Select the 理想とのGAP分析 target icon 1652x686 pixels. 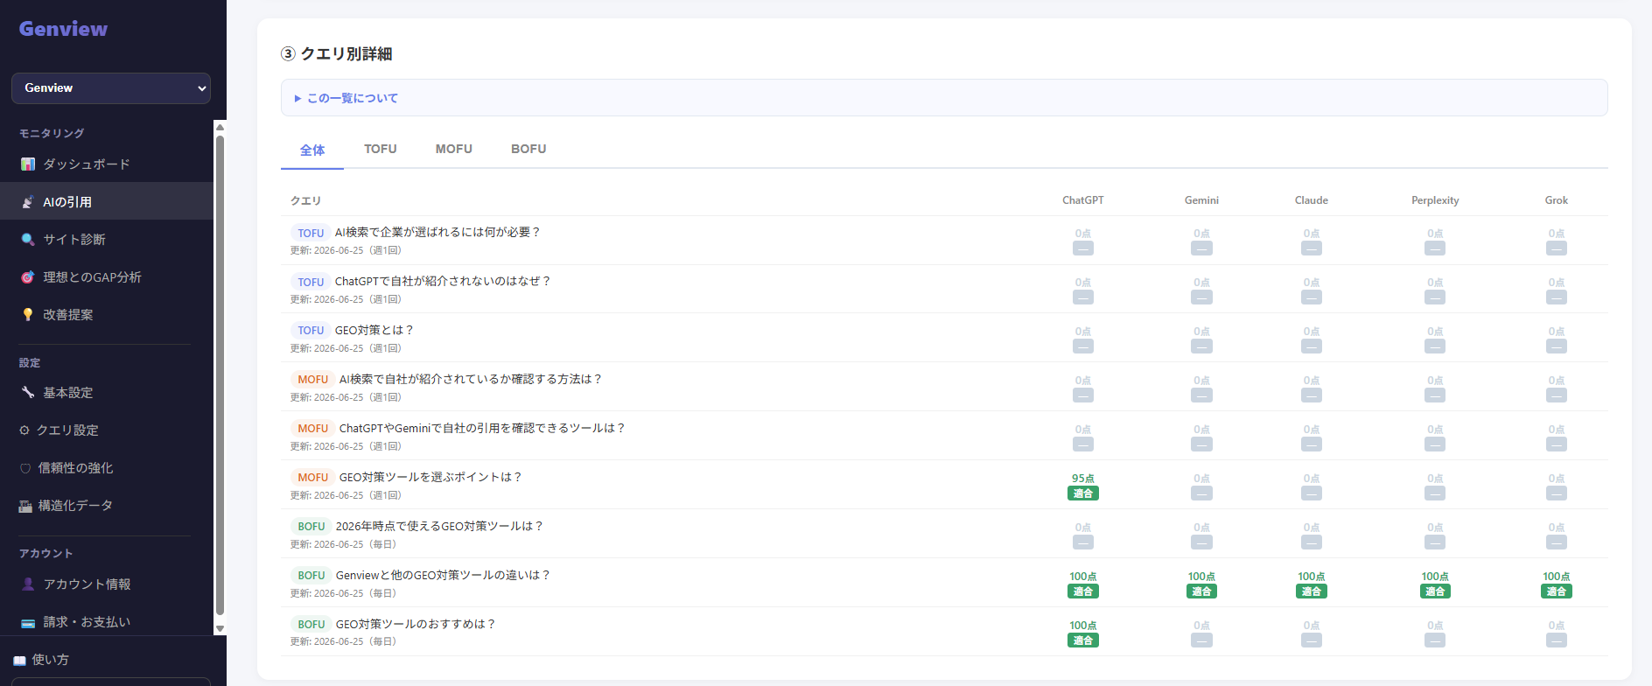[28, 277]
